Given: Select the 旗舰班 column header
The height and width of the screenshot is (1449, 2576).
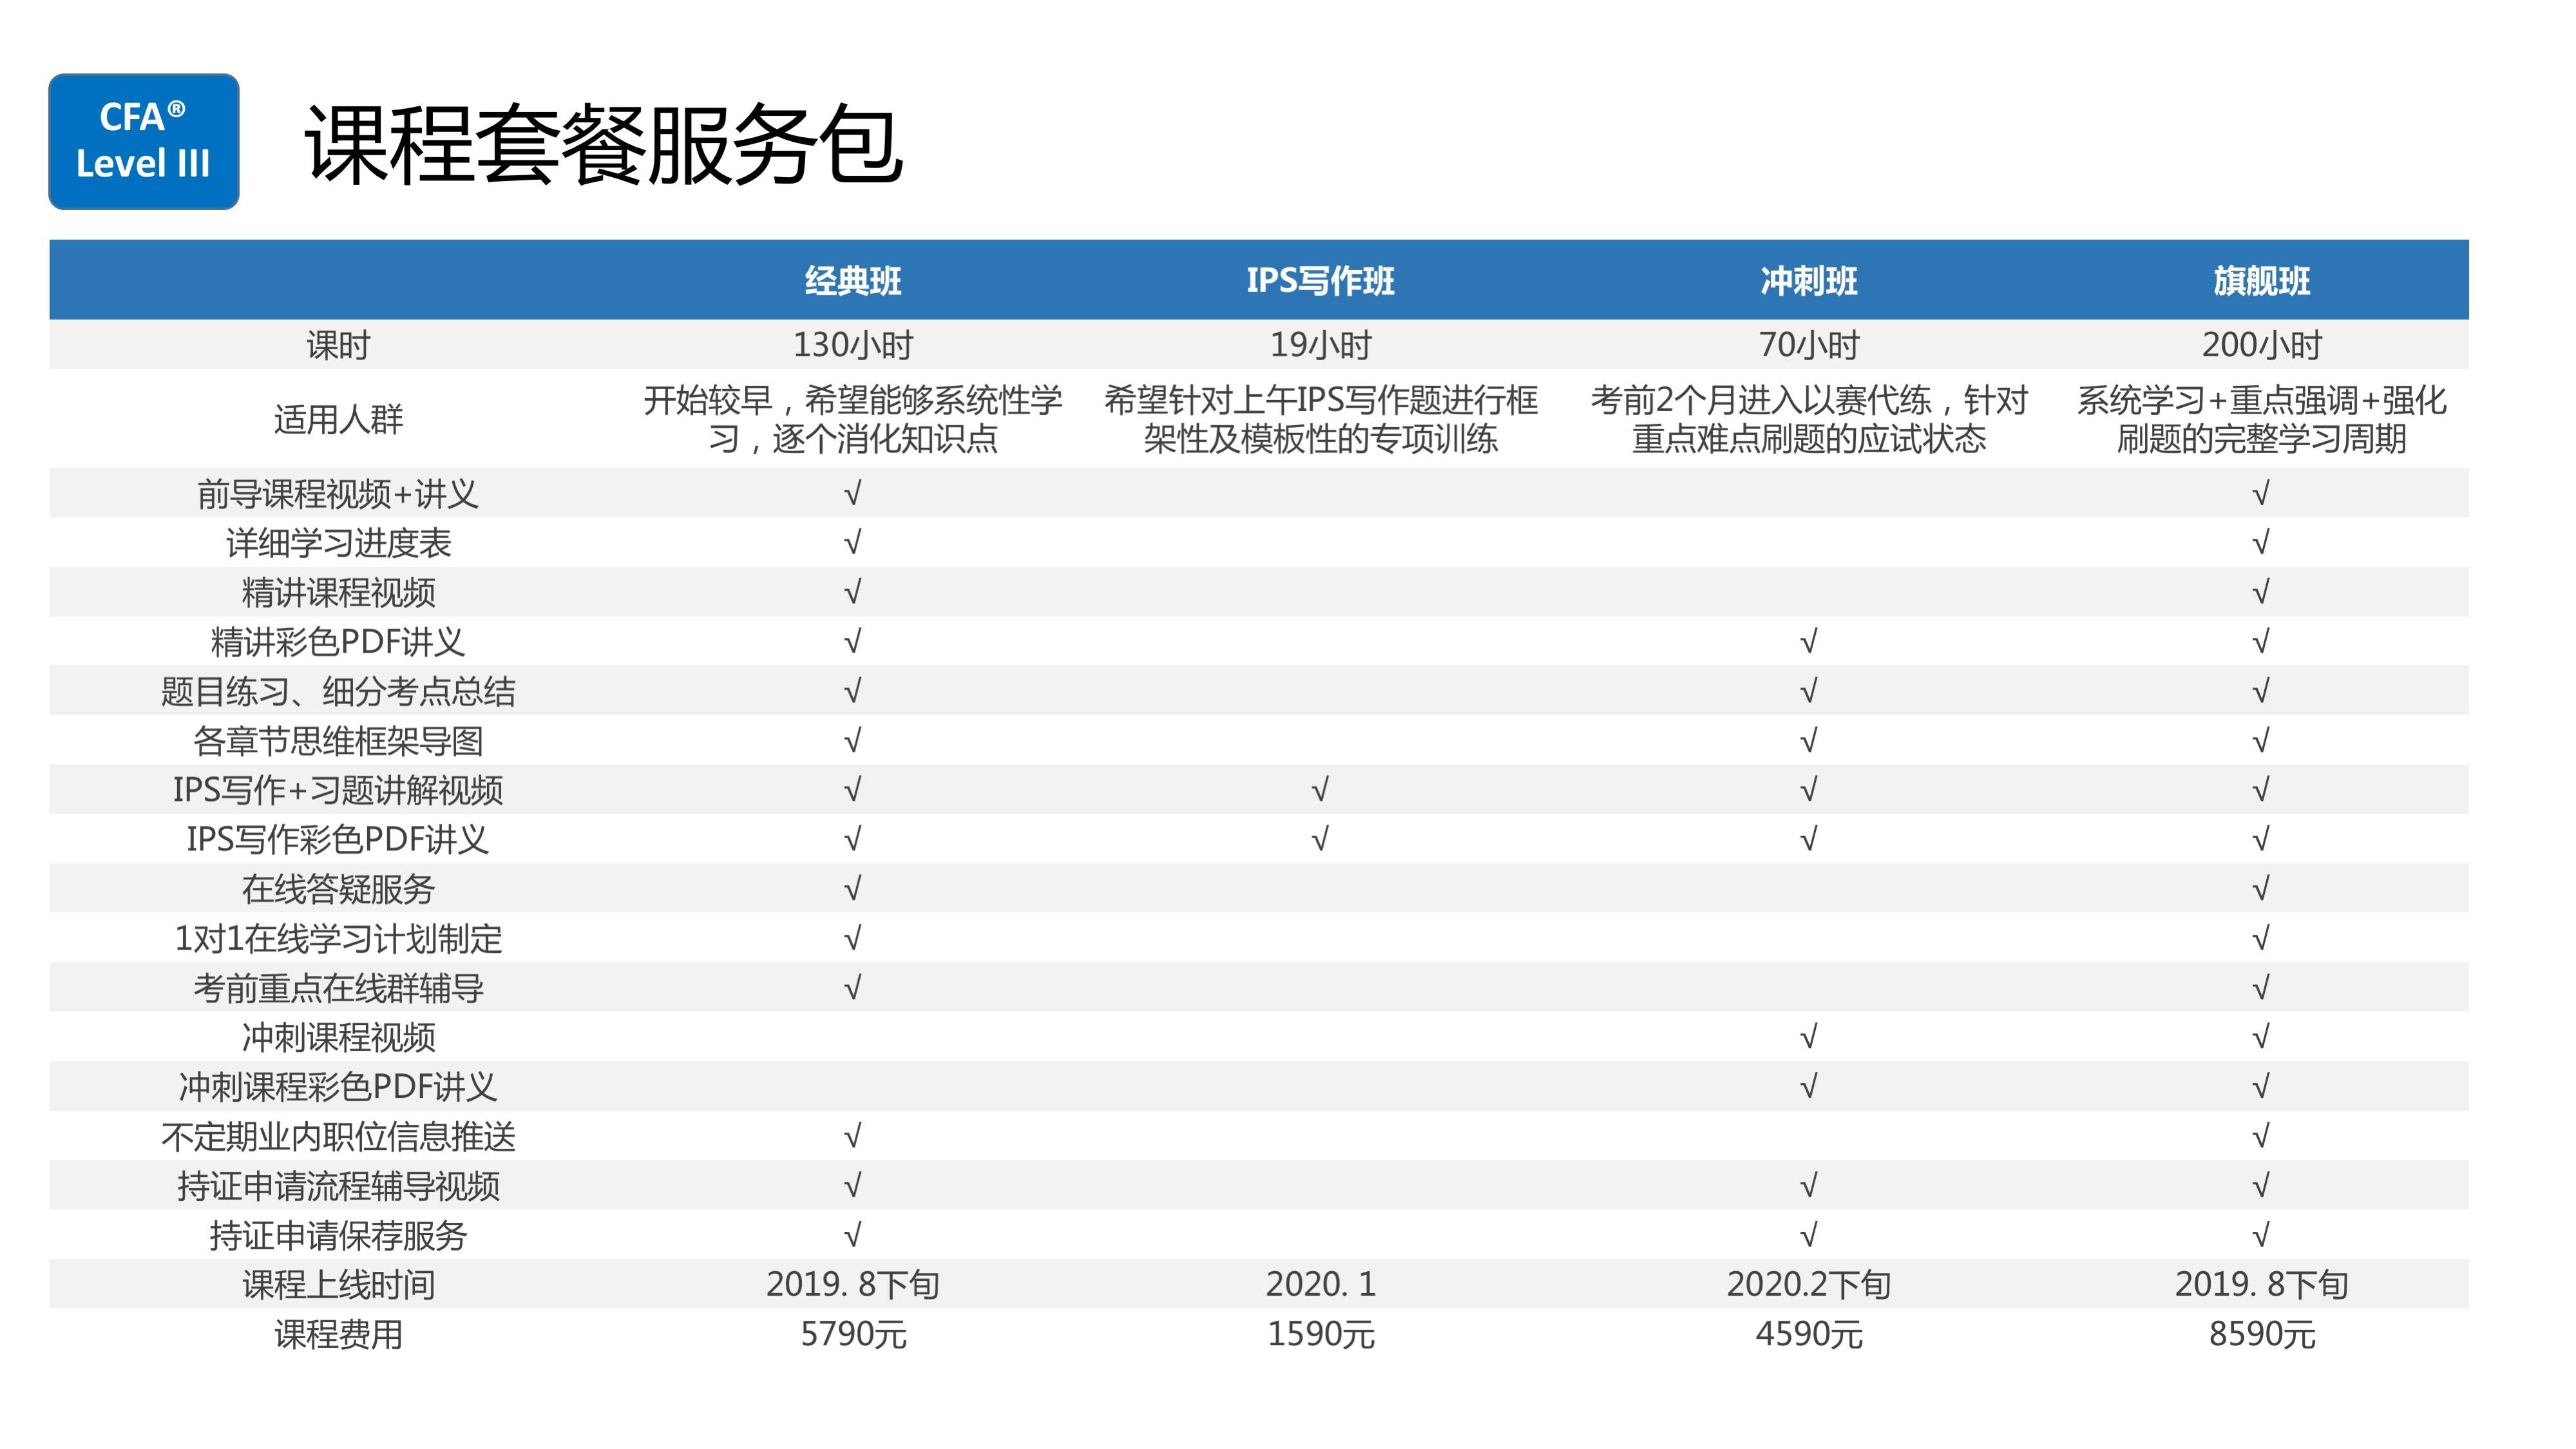Looking at the screenshot, I should click(x=2261, y=281).
